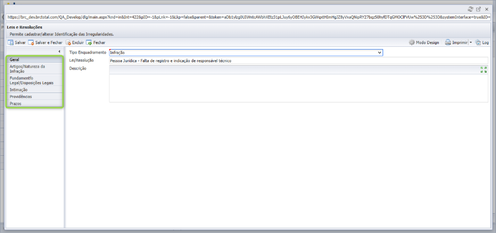Click the Lei/Resolução text field
Viewport: 496px width, 233px height.
(x=298, y=61)
